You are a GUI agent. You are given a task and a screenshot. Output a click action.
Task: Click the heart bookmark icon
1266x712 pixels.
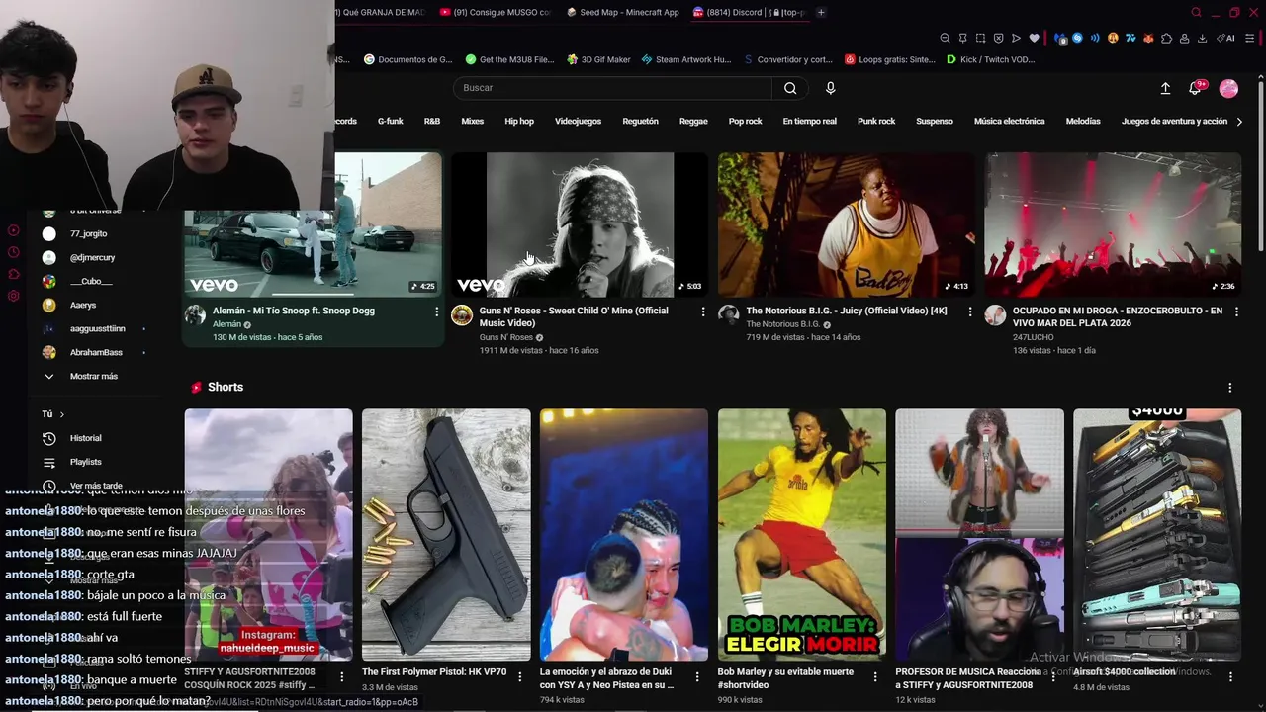click(x=1034, y=38)
